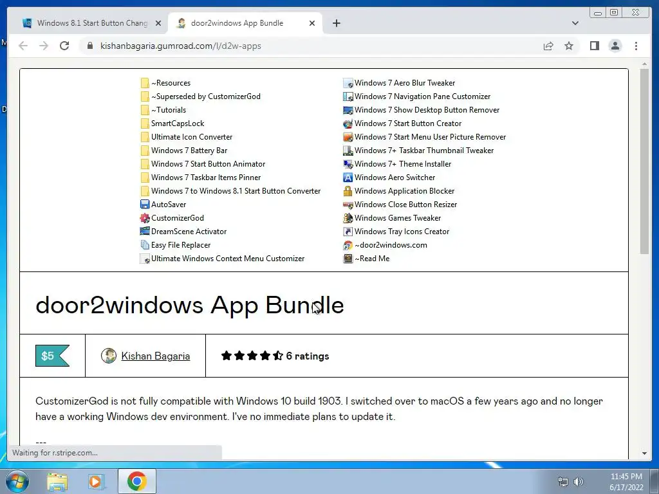Click the Easy File Replacer icon
659x494 pixels.
(x=145, y=244)
